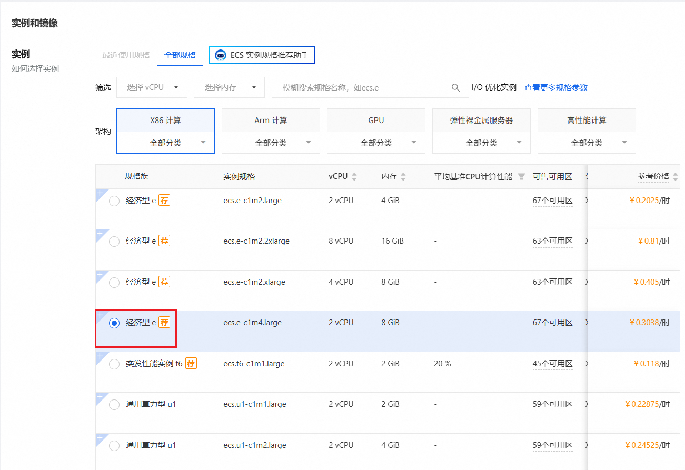Open 查看更多规格参数 link
The width and height of the screenshot is (685, 470).
coord(556,87)
